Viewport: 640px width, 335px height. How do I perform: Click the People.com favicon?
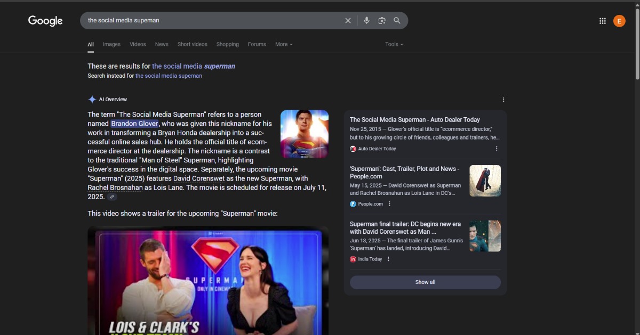[353, 204]
